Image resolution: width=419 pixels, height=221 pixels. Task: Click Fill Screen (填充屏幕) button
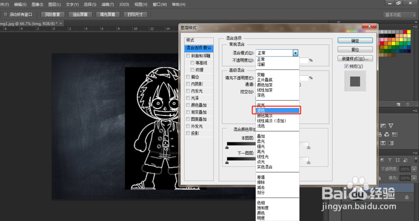[x=108, y=14]
